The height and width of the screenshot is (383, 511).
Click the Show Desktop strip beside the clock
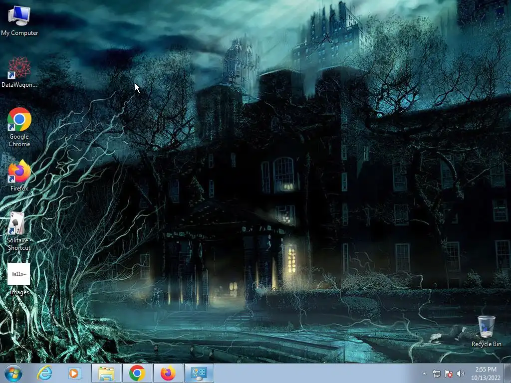coord(508,373)
